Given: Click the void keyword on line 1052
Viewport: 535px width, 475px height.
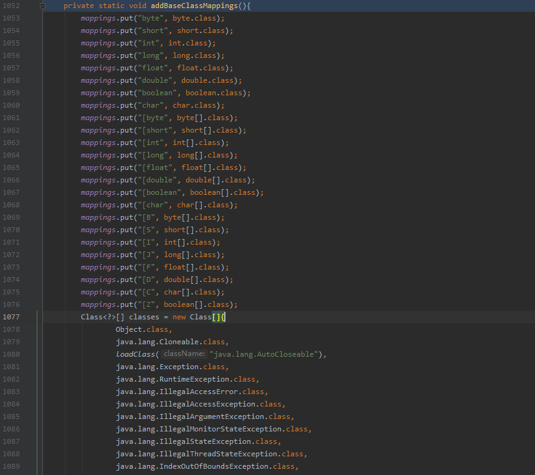Looking at the screenshot, I should click(138, 6).
